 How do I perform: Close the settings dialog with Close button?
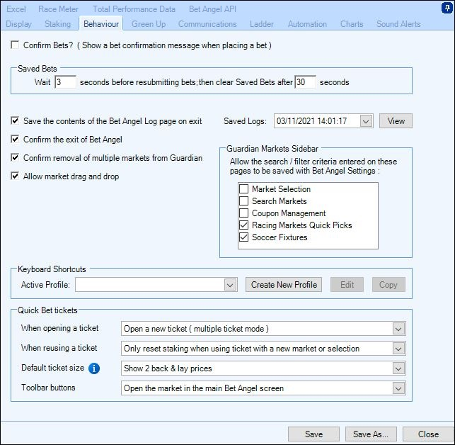pos(428,434)
